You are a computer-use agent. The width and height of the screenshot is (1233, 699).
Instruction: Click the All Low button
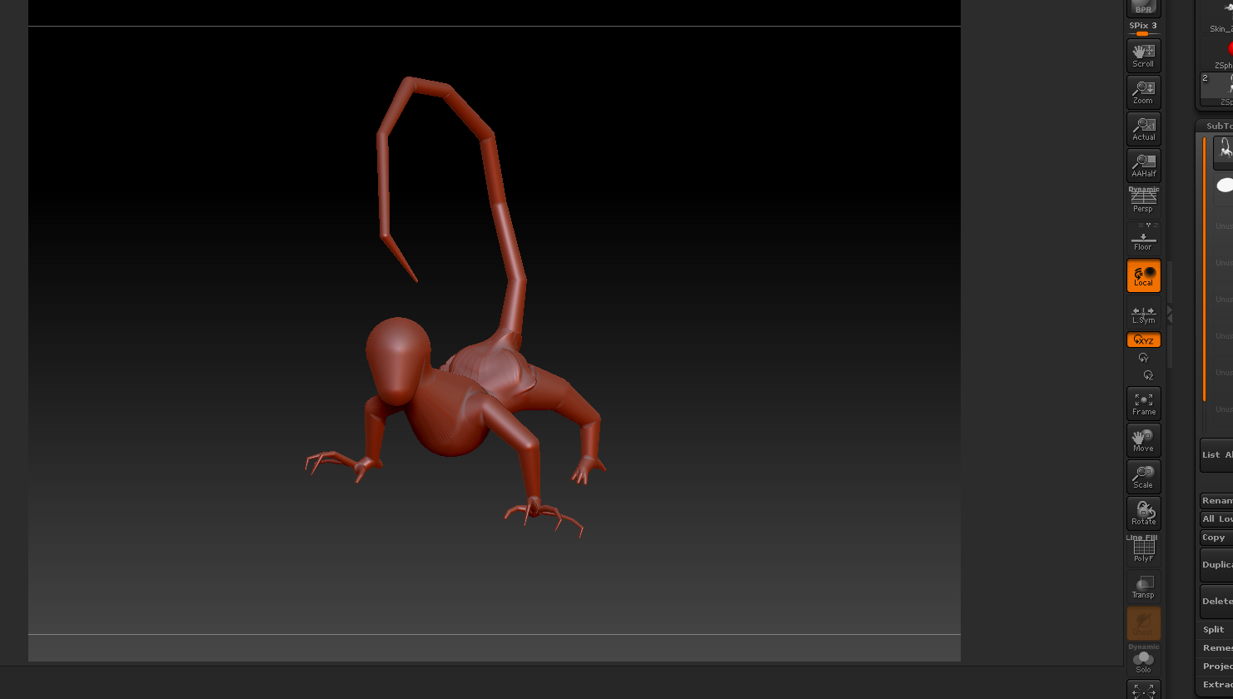[1217, 519]
